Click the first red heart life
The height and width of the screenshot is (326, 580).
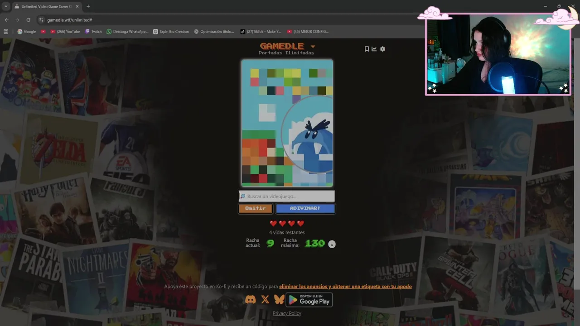click(273, 223)
